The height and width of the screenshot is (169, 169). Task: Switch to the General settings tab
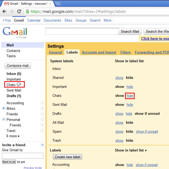[55, 52]
